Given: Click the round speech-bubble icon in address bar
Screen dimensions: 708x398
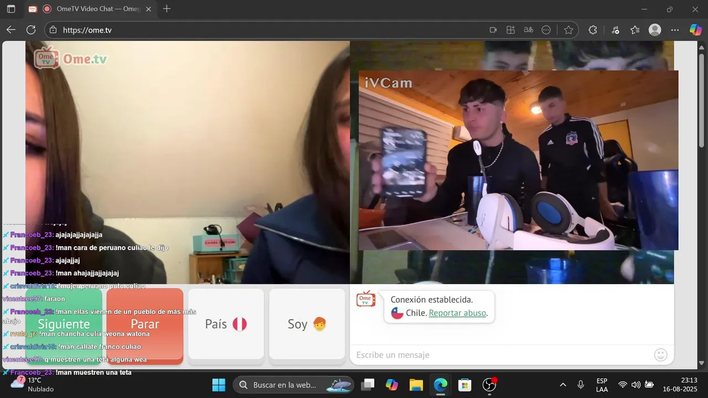Looking at the screenshot, I should click(546, 30).
